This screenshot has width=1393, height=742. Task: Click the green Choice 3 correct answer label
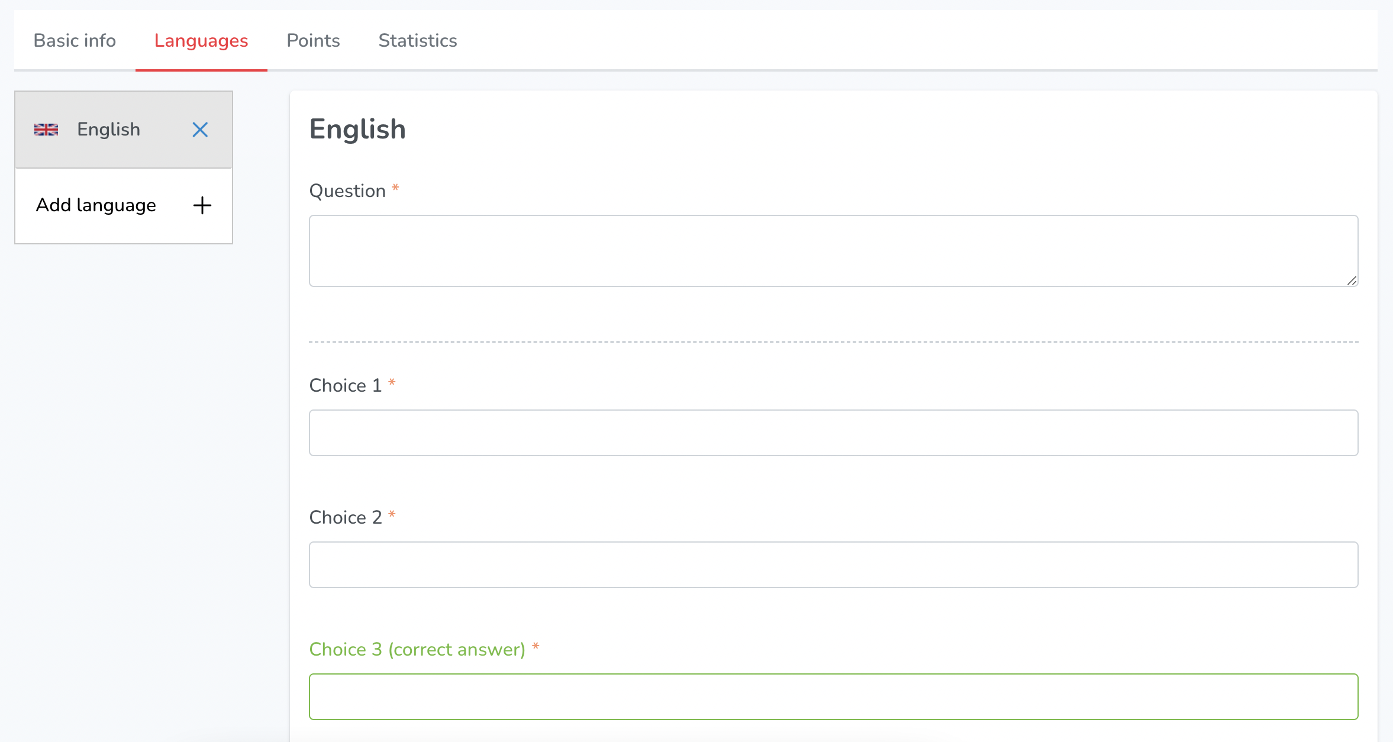click(x=417, y=650)
